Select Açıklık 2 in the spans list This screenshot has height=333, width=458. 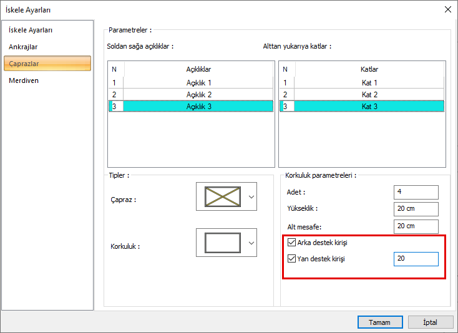pos(198,94)
